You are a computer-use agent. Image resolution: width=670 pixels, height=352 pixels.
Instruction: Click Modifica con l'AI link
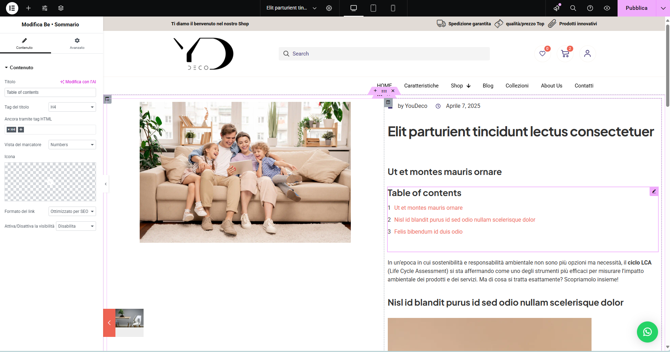78,82
